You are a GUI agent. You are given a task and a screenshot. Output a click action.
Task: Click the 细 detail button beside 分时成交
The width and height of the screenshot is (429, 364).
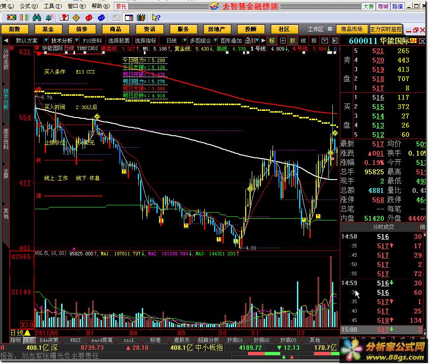tap(422, 227)
